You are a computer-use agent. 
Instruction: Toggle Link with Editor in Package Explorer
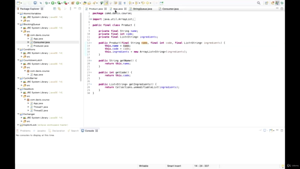pyautogui.click(x=60, y=9)
